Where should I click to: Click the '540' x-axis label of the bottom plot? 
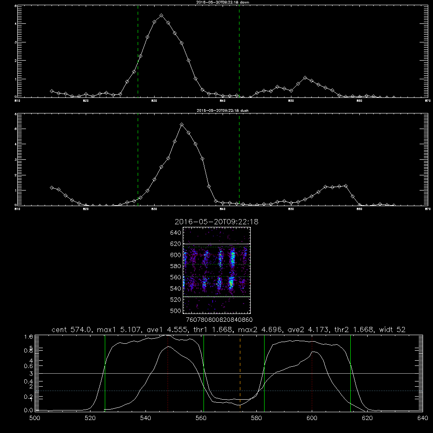[x=145, y=418]
